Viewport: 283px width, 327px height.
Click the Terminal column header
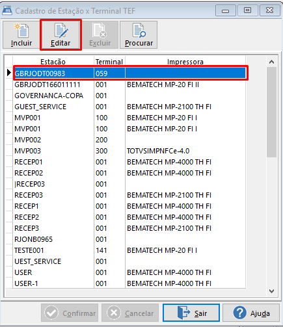[109, 62]
